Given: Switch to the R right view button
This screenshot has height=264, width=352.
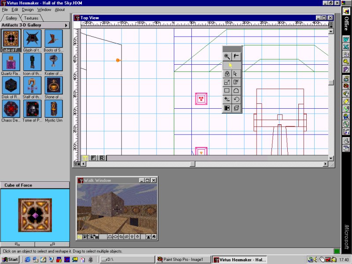Looking at the screenshot, I should [x=102, y=158].
